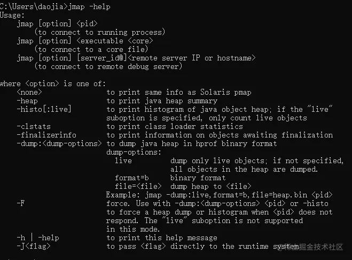The height and width of the screenshot is (260, 352).
Task: Click the 'live' dump suboption label
Action: (x=123, y=161)
